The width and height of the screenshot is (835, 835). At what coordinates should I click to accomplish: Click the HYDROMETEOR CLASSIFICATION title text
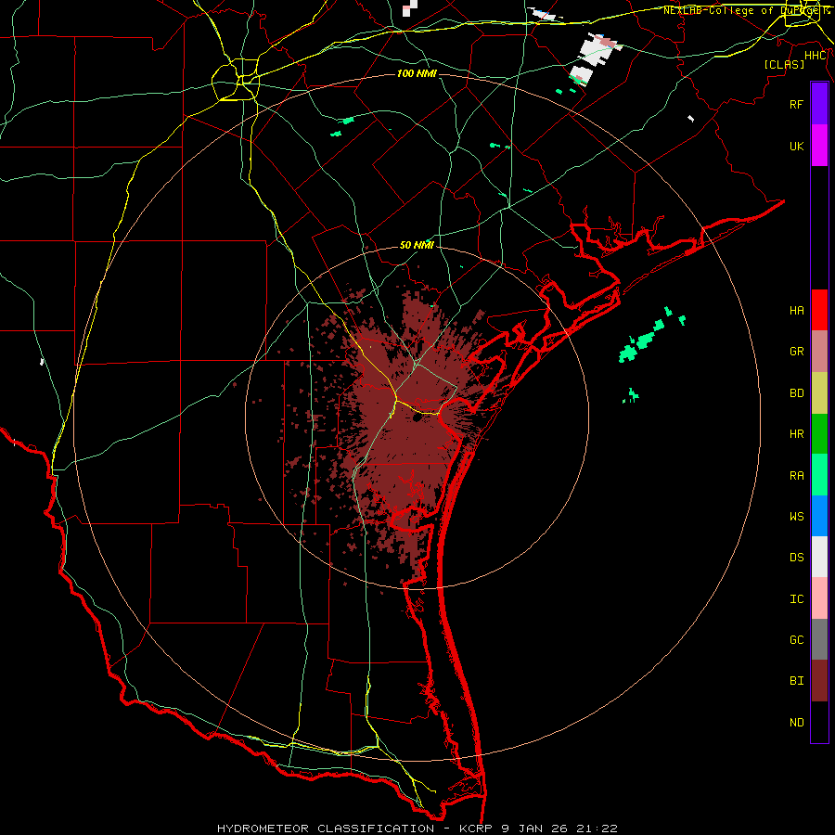point(326,829)
